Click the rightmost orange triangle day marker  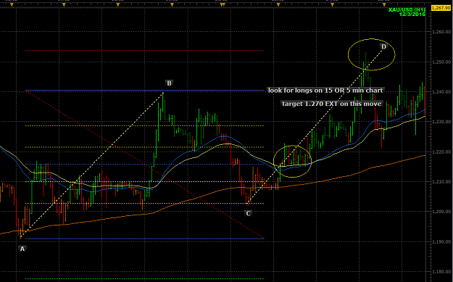click(x=384, y=5)
